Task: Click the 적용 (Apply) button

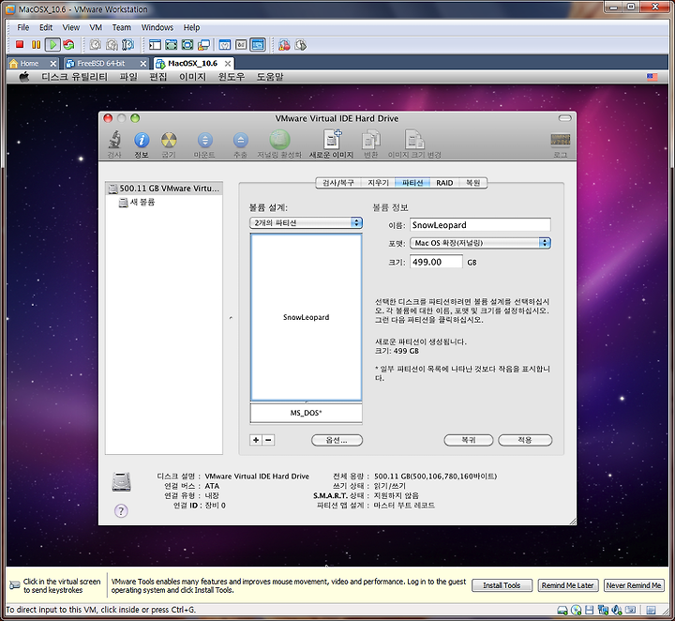Action: 525,440
